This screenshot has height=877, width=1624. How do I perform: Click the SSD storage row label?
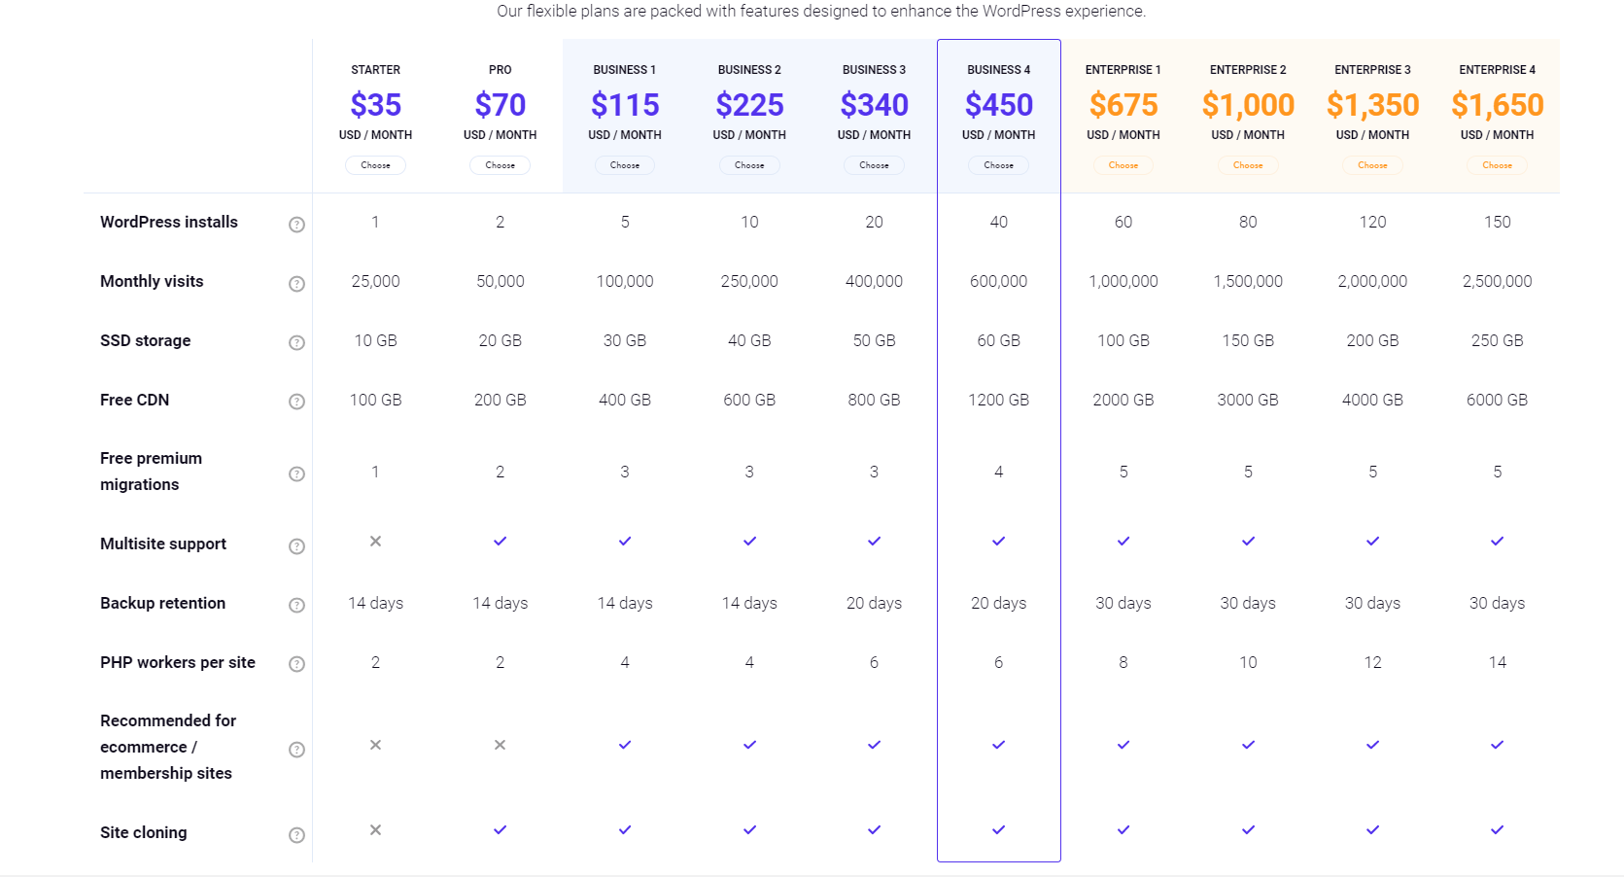(x=146, y=340)
